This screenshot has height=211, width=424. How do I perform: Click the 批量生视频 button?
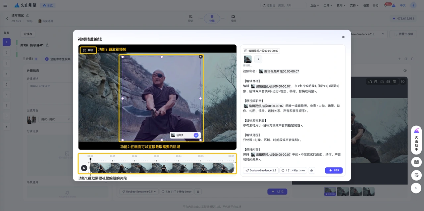[403, 34]
